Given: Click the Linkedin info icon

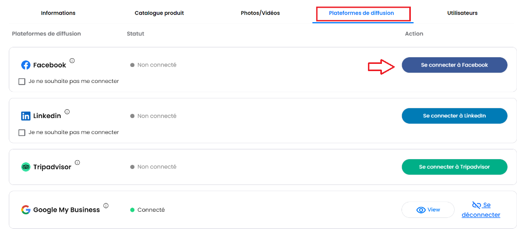Looking at the screenshot, I should [x=67, y=111].
